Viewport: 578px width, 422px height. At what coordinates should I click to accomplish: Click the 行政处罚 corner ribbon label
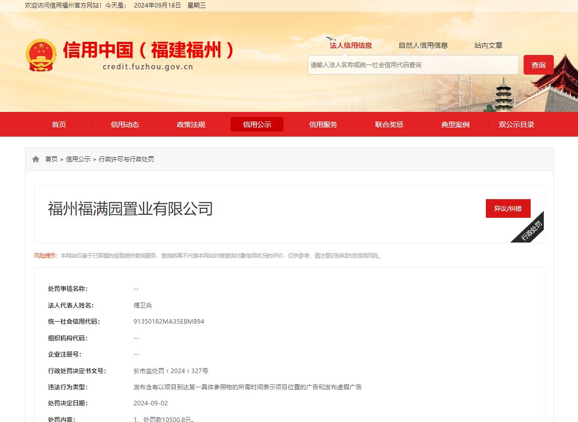(x=532, y=231)
